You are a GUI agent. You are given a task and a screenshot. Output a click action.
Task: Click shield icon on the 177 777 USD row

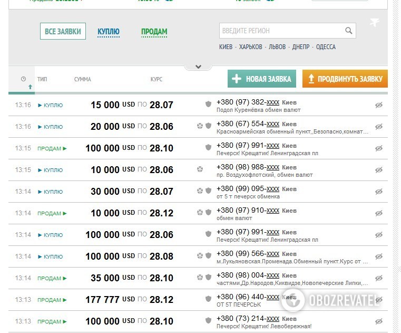coord(208,299)
